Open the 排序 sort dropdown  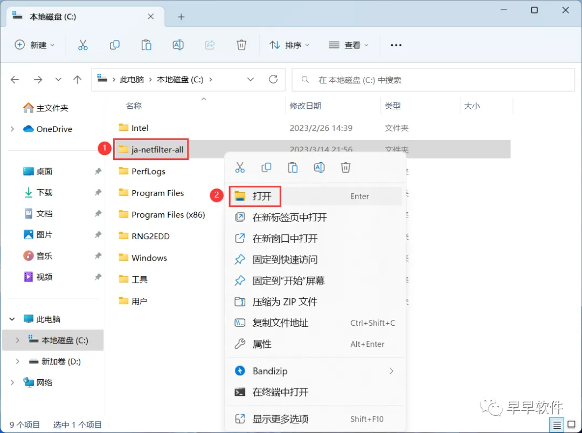pos(289,45)
